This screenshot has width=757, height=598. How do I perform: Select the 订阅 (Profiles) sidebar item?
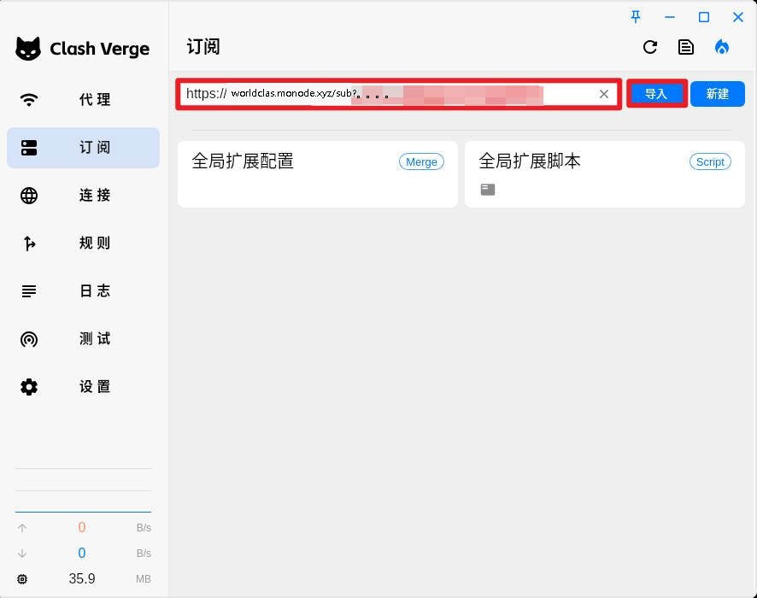(83, 148)
